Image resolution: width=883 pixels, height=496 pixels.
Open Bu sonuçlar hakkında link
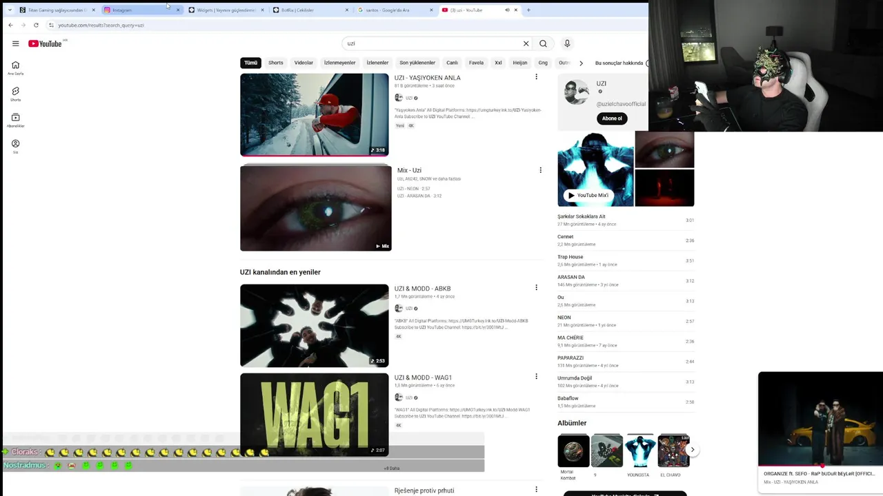(x=619, y=63)
